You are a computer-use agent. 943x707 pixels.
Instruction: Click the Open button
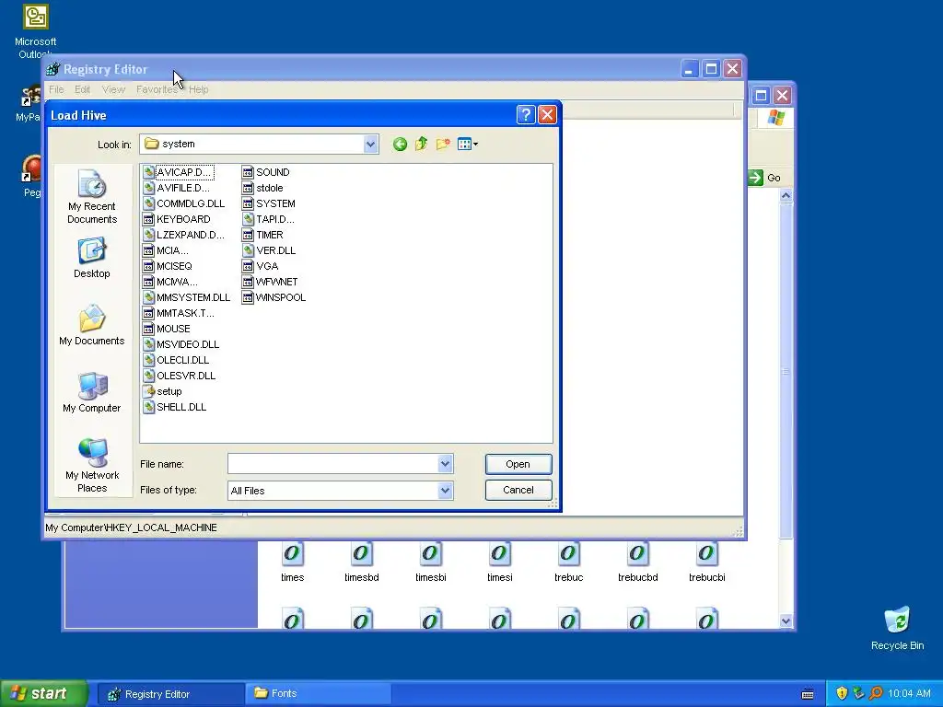tap(518, 464)
